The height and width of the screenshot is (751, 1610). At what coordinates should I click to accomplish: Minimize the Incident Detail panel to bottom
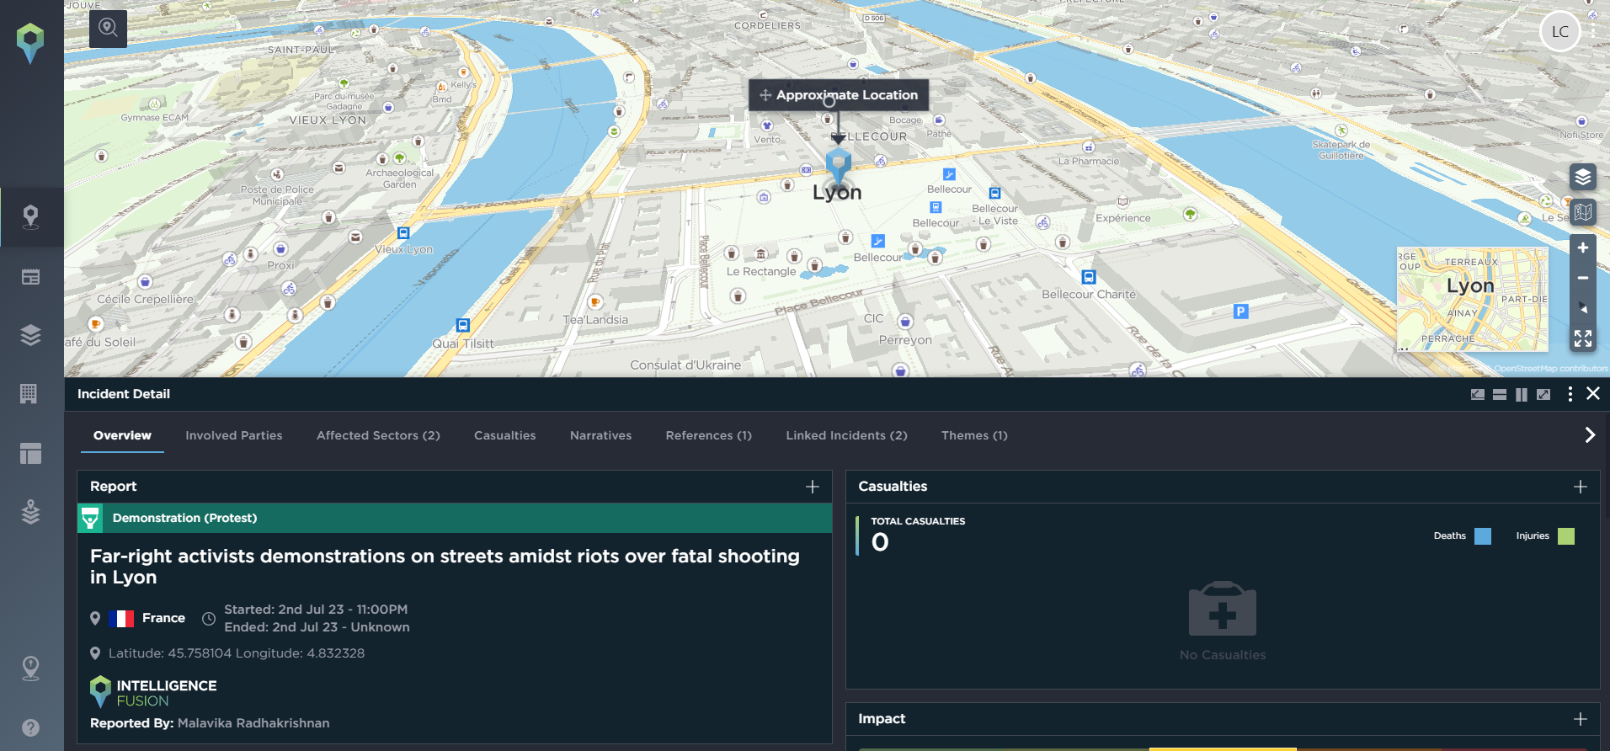point(1478,394)
